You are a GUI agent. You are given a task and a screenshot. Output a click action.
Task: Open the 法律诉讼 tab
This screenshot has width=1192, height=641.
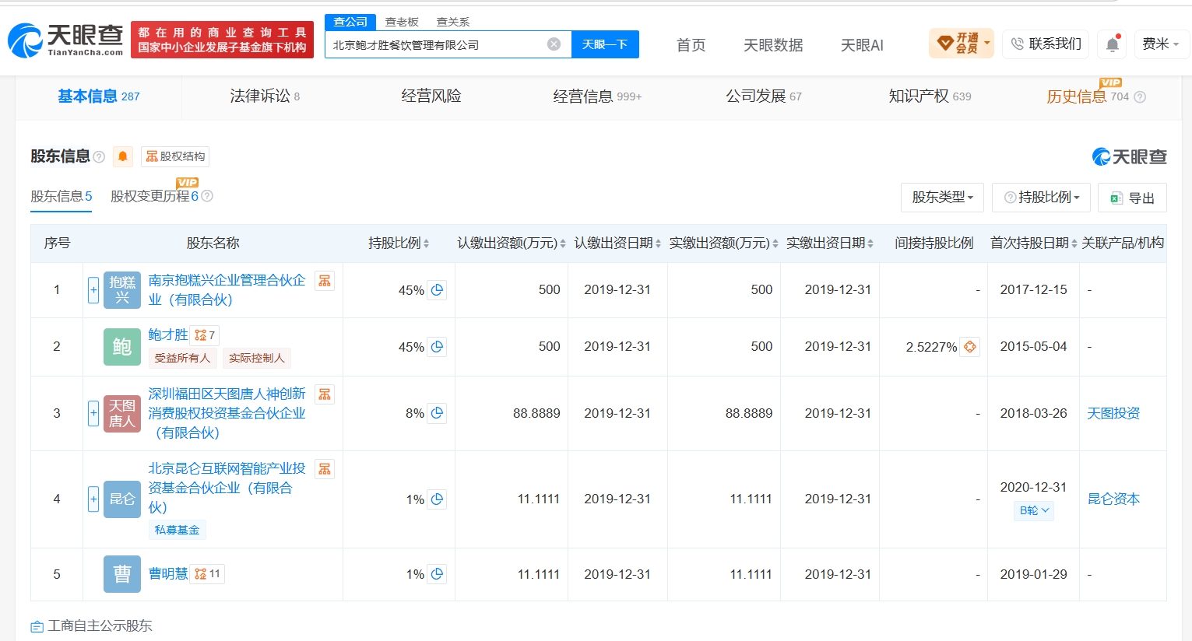tap(265, 96)
